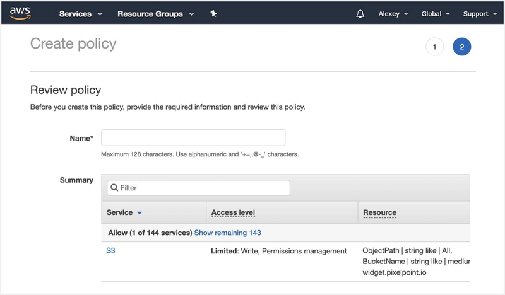This screenshot has height=295, width=505.
Task: Go back to step 1 circle
Action: tap(434, 47)
